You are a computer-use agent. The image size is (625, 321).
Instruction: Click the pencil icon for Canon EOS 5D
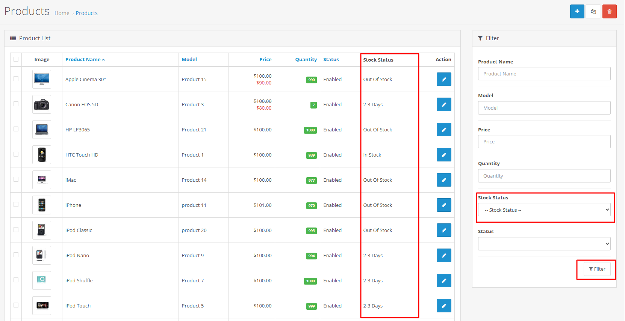pos(443,104)
